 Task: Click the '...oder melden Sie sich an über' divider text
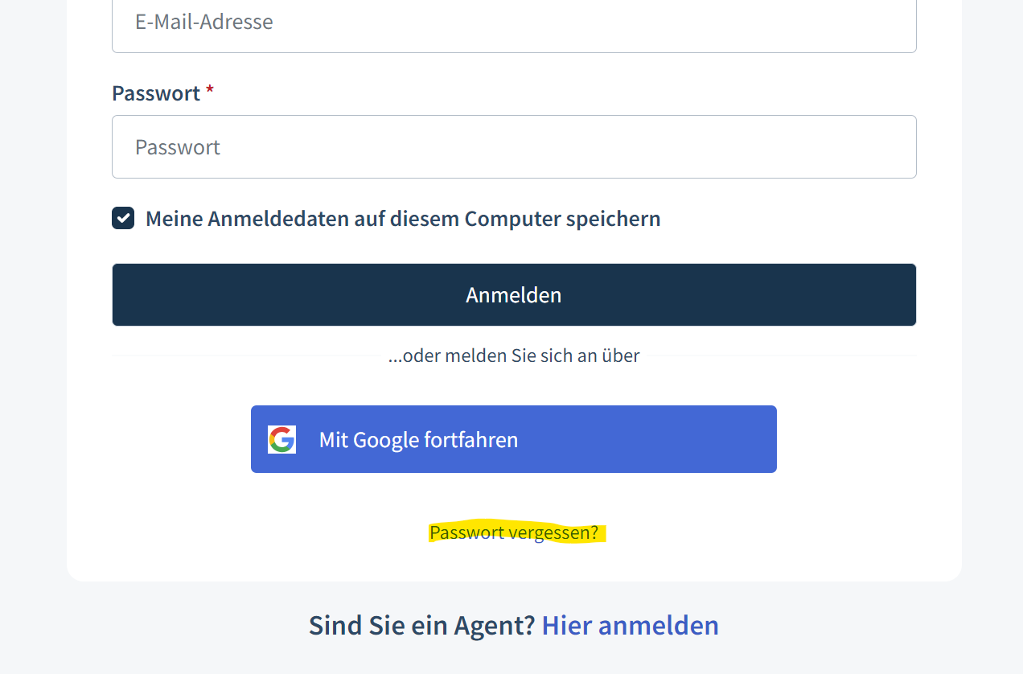click(x=514, y=355)
